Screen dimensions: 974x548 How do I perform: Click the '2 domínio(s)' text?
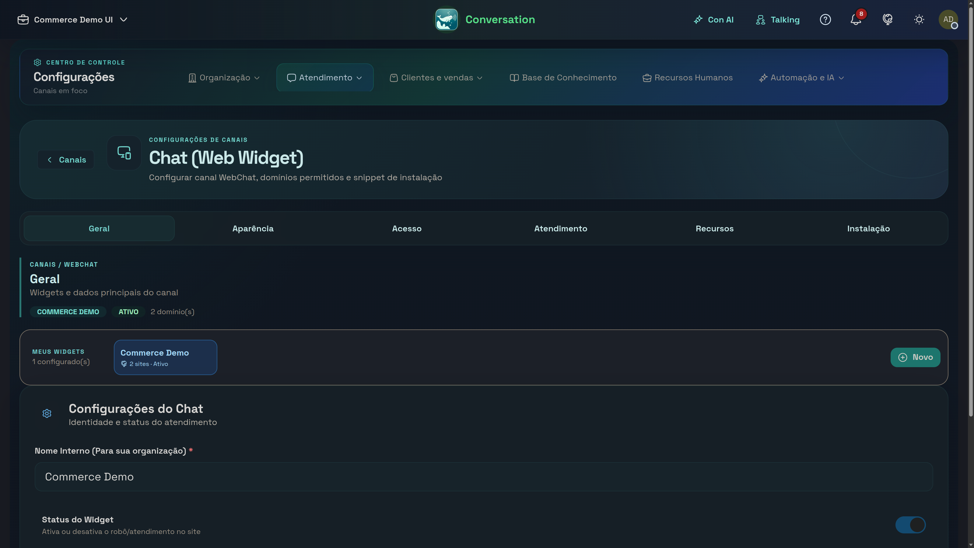tap(172, 312)
